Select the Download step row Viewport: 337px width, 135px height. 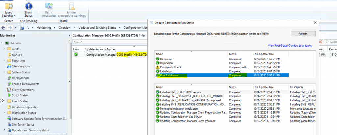point(221,59)
